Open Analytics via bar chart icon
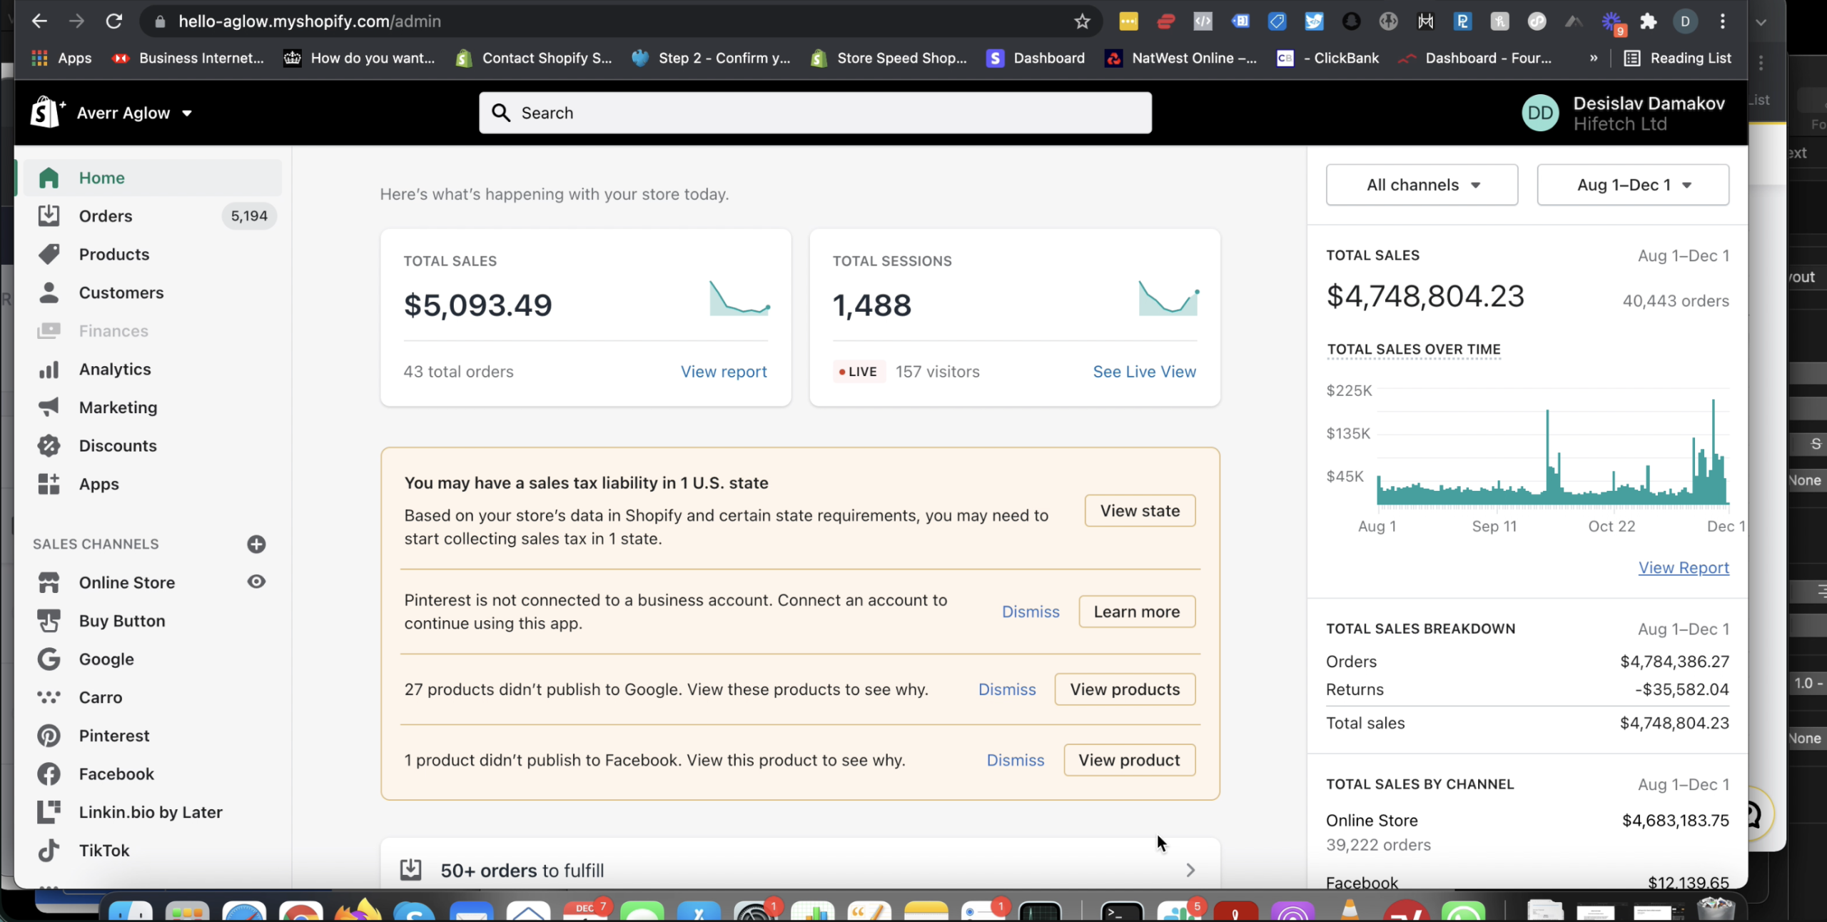 coord(49,370)
